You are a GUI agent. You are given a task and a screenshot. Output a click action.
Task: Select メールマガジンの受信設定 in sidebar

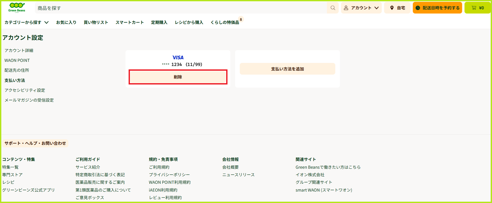pyautogui.click(x=29, y=100)
